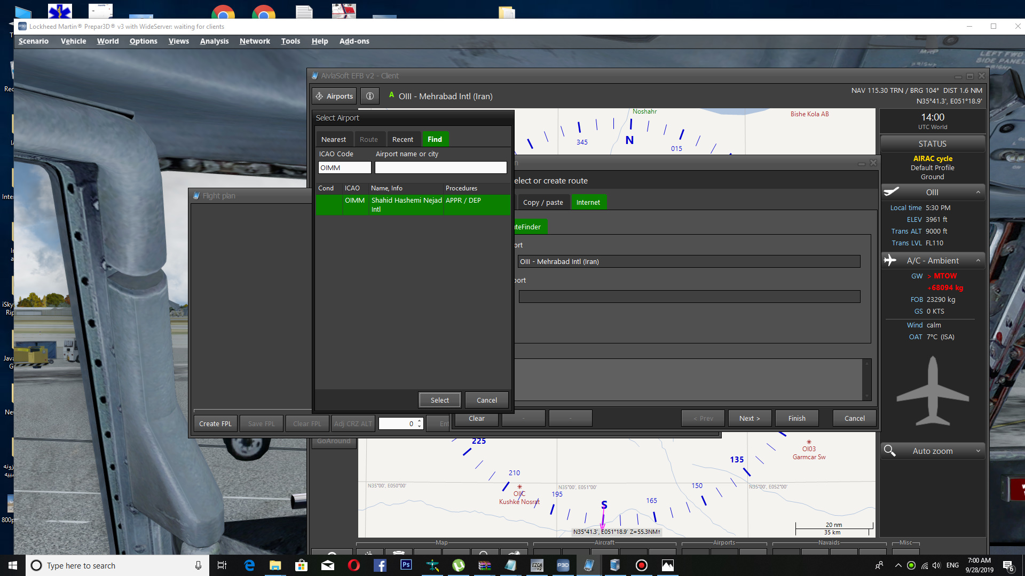Open Prepar3D from the taskbar P3D icon
This screenshot has width=1025, height=576.
pyautogui.click(x=563, y=565)
